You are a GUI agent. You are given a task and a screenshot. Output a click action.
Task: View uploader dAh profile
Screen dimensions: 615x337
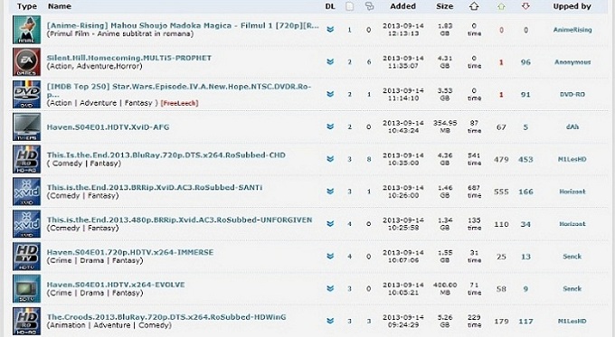[572, 127]
